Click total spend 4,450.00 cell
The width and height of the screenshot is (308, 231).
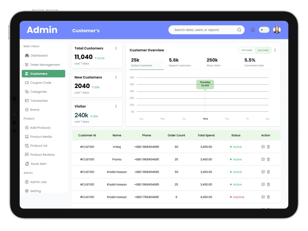206,197
